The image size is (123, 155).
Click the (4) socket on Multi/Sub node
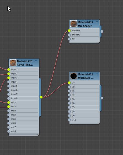[69, 95]
